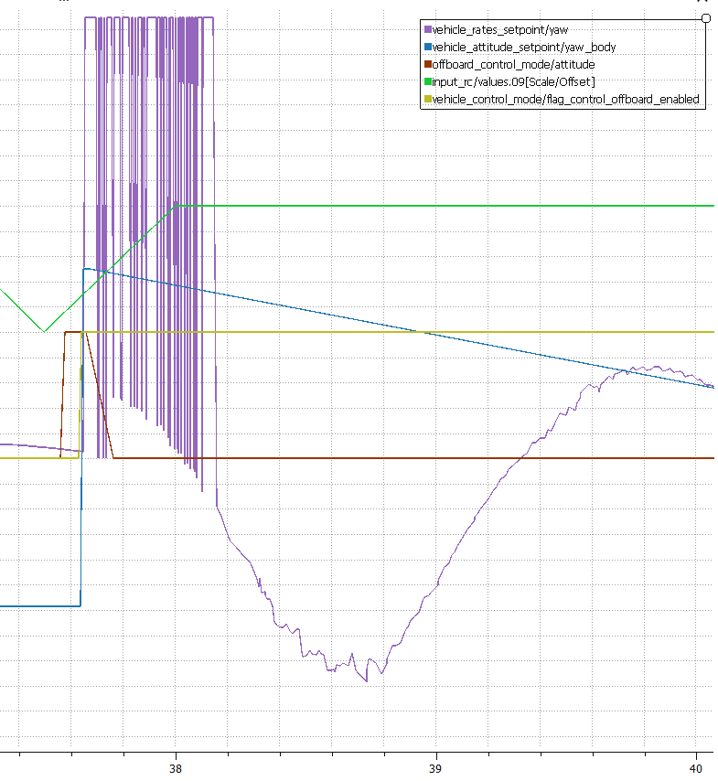Click the x-axis label 38
718x781 pixels.
click(x=176, y=768)
